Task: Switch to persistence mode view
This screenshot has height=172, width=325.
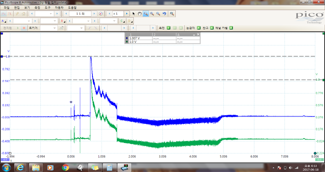Action: 9,14
